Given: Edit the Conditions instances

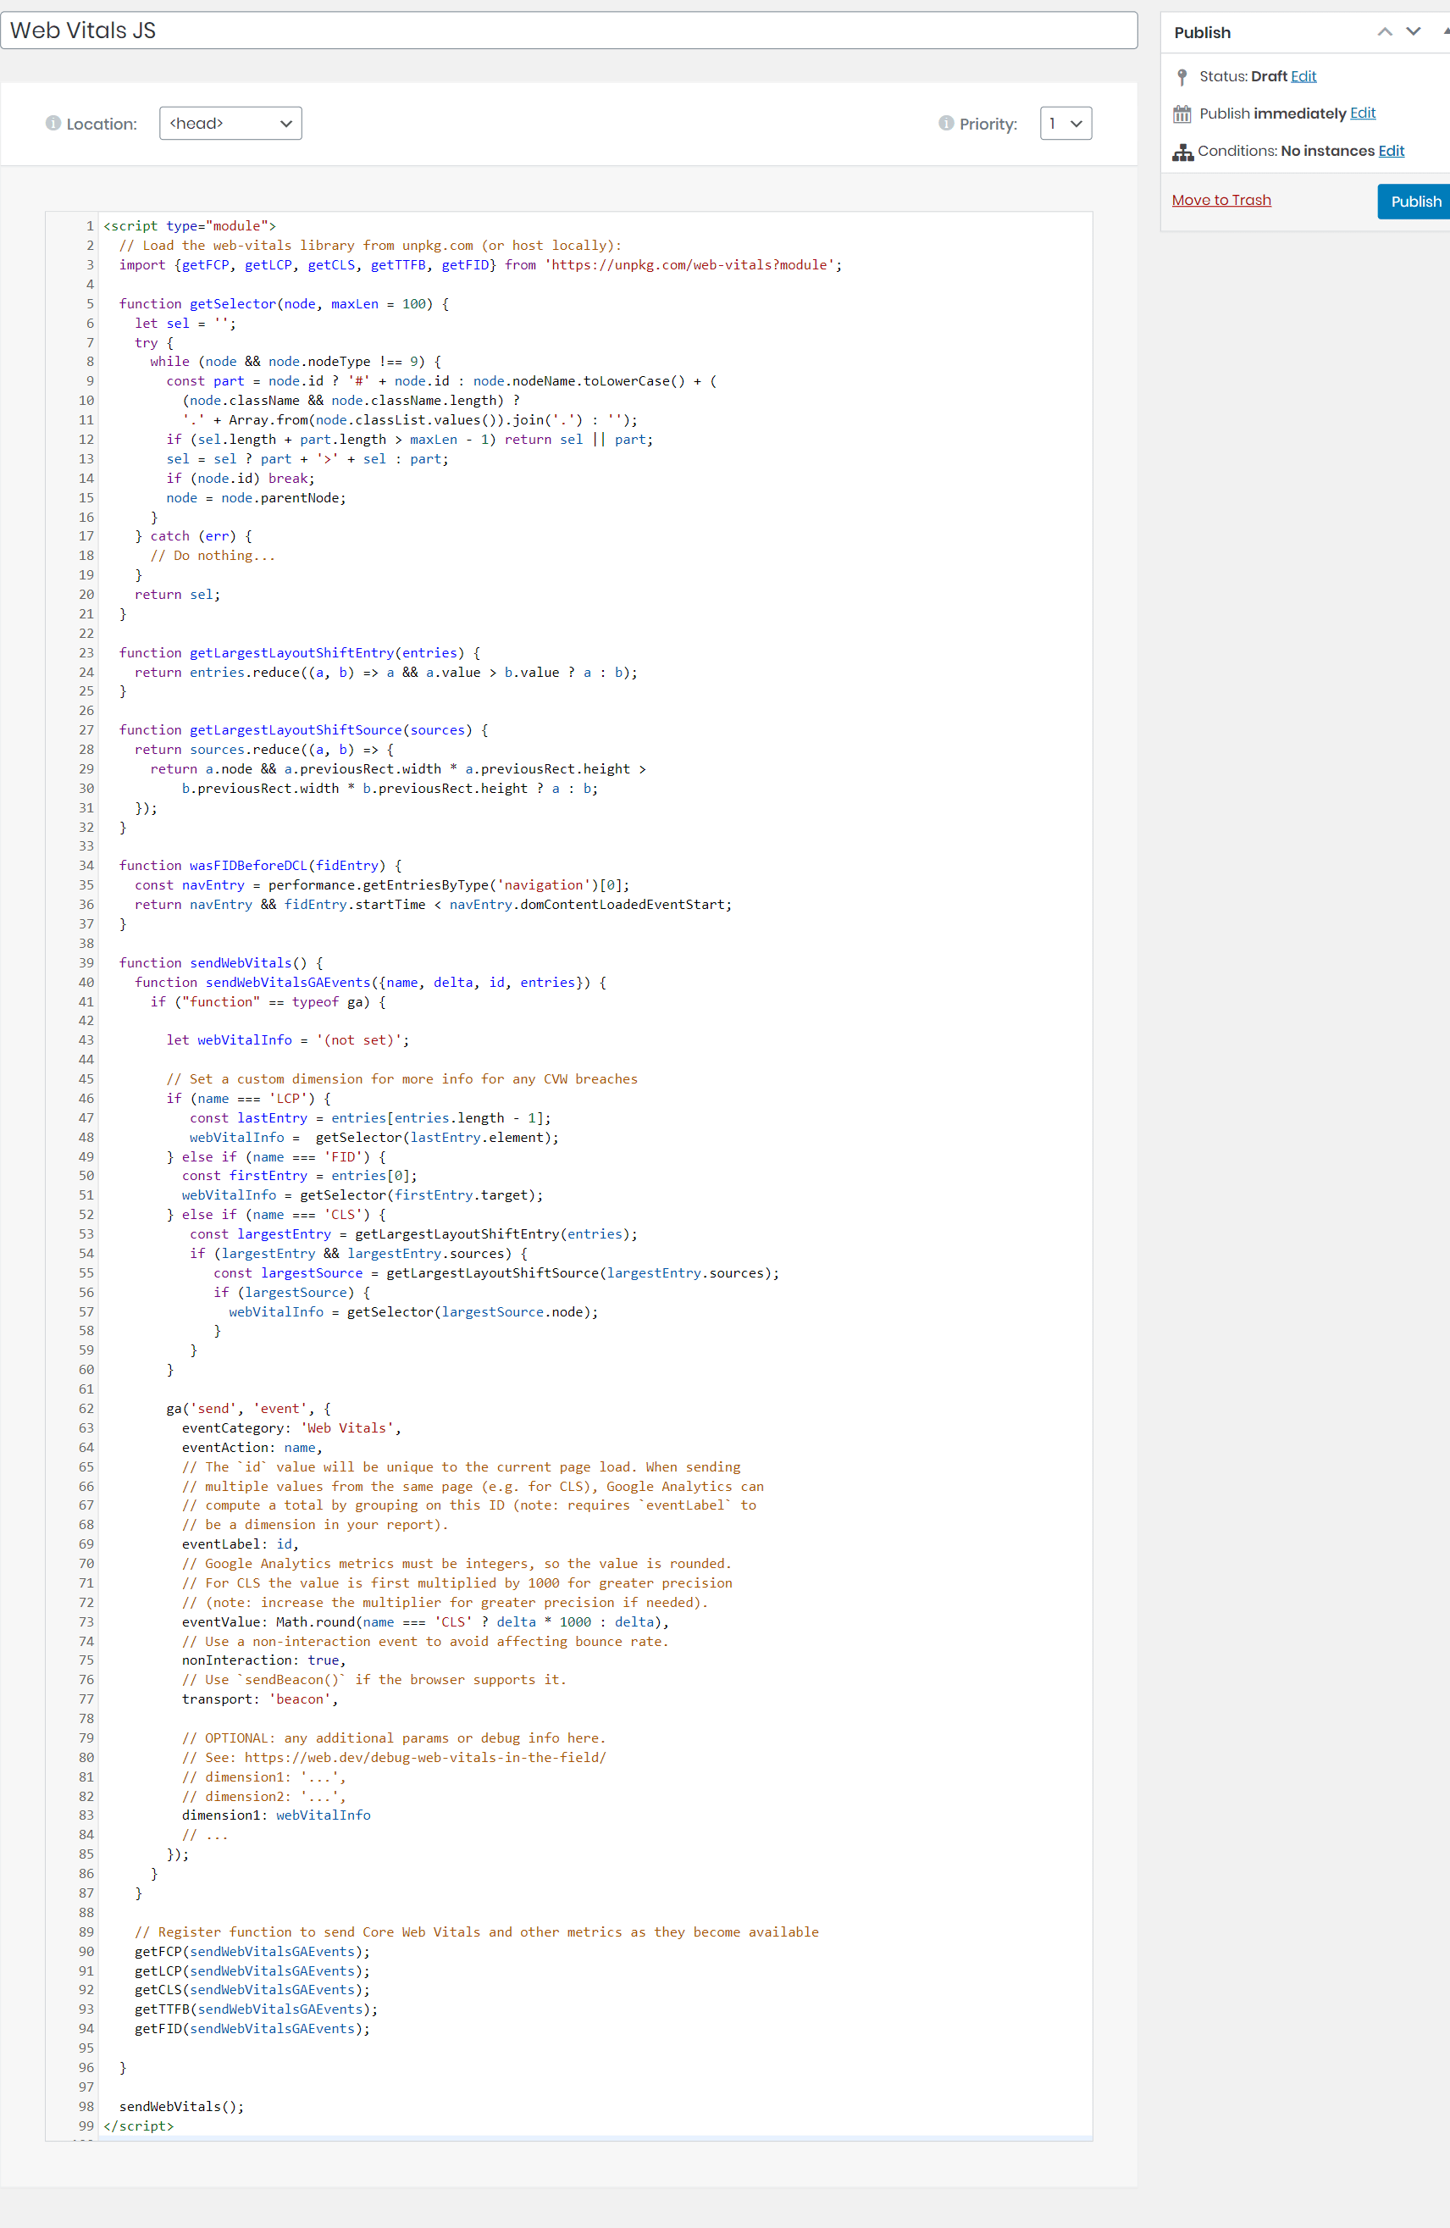Looking at the screenshot, I should (x=1391, y=151).
